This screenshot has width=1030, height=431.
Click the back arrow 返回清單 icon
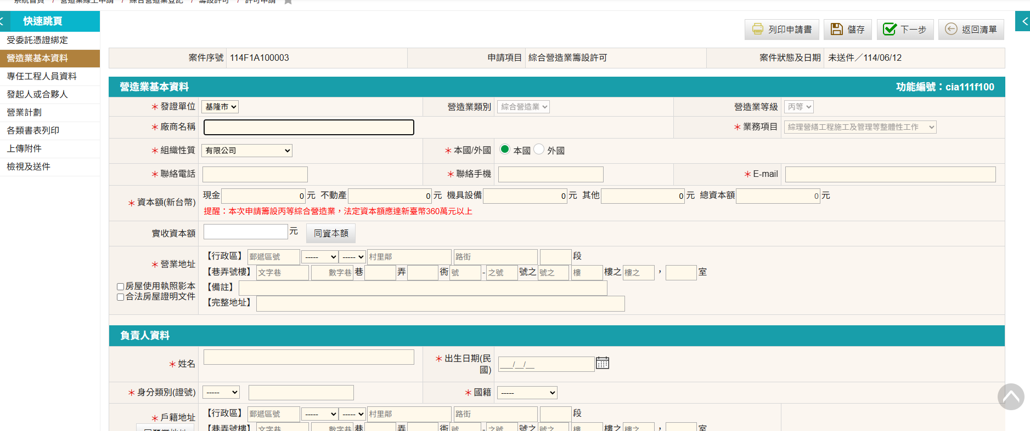tap(951, 29)
